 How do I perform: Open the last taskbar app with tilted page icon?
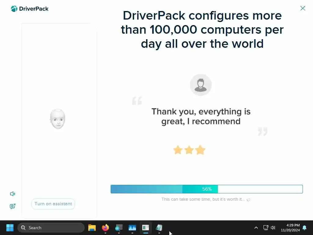pyautogui.click(x=159, y=228)
